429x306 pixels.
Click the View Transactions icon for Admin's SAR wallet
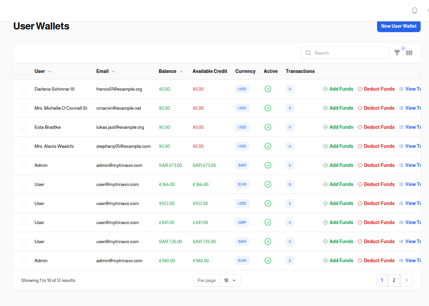[401, 165]
